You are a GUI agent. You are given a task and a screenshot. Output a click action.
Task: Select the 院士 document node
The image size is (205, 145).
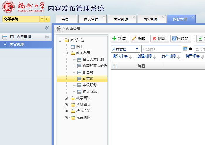[x=79, y=47]
